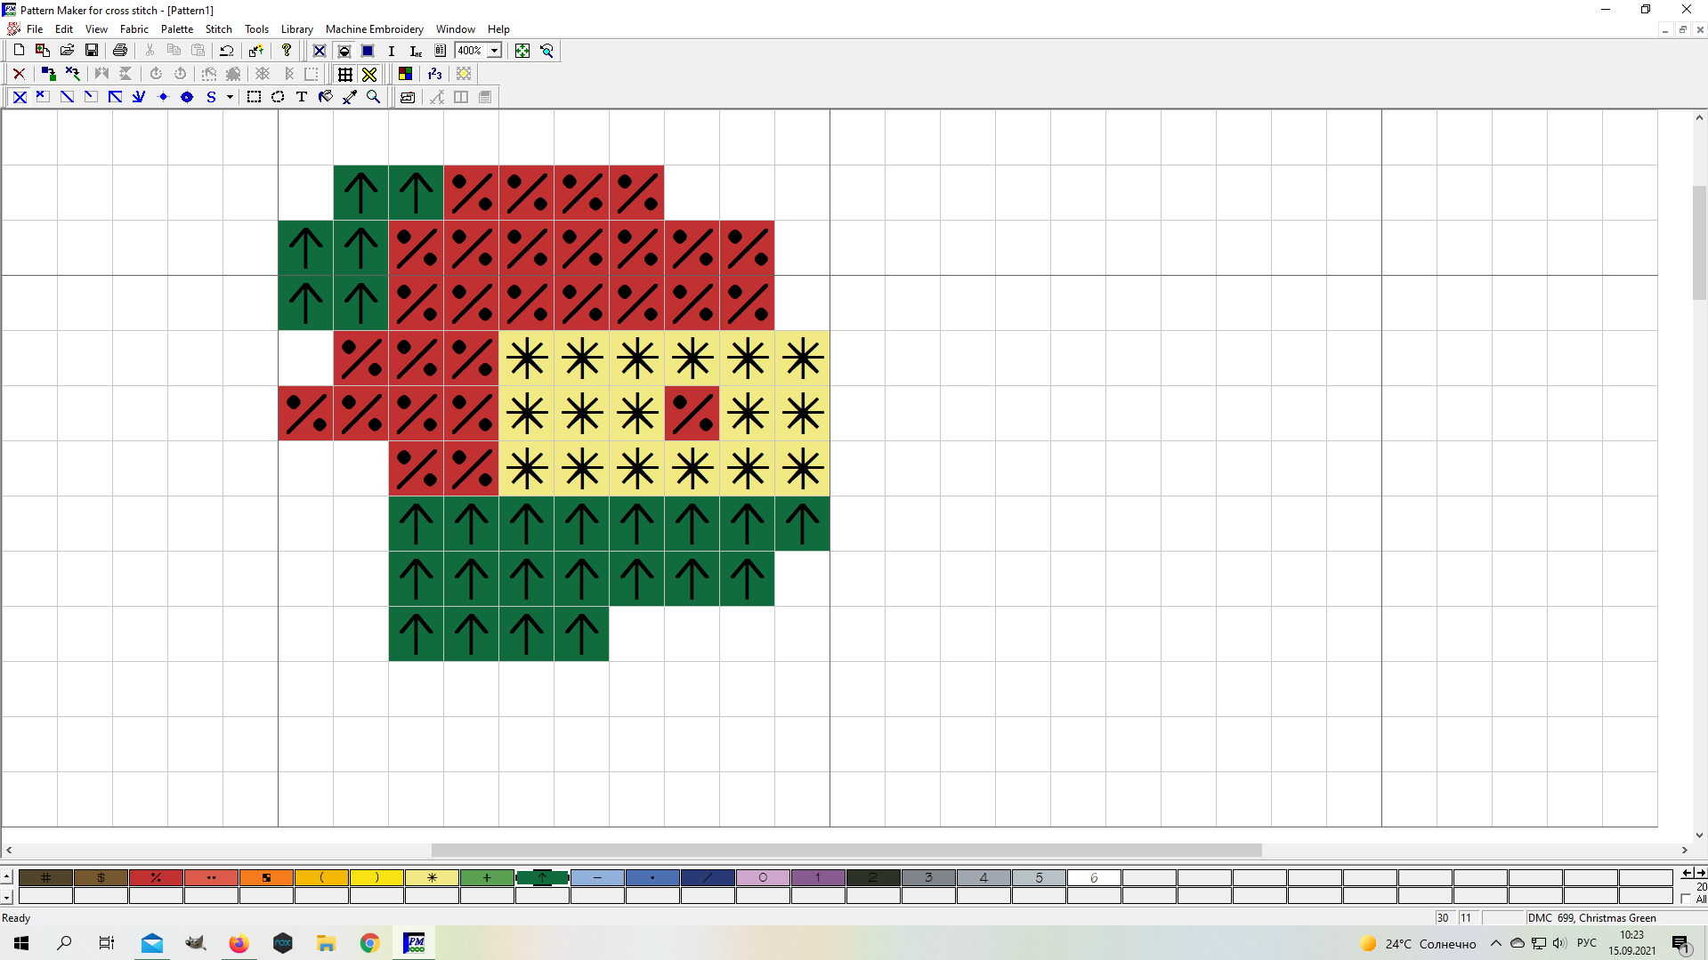
Task: Toggle the grid display button
Action: pos(345,74)
